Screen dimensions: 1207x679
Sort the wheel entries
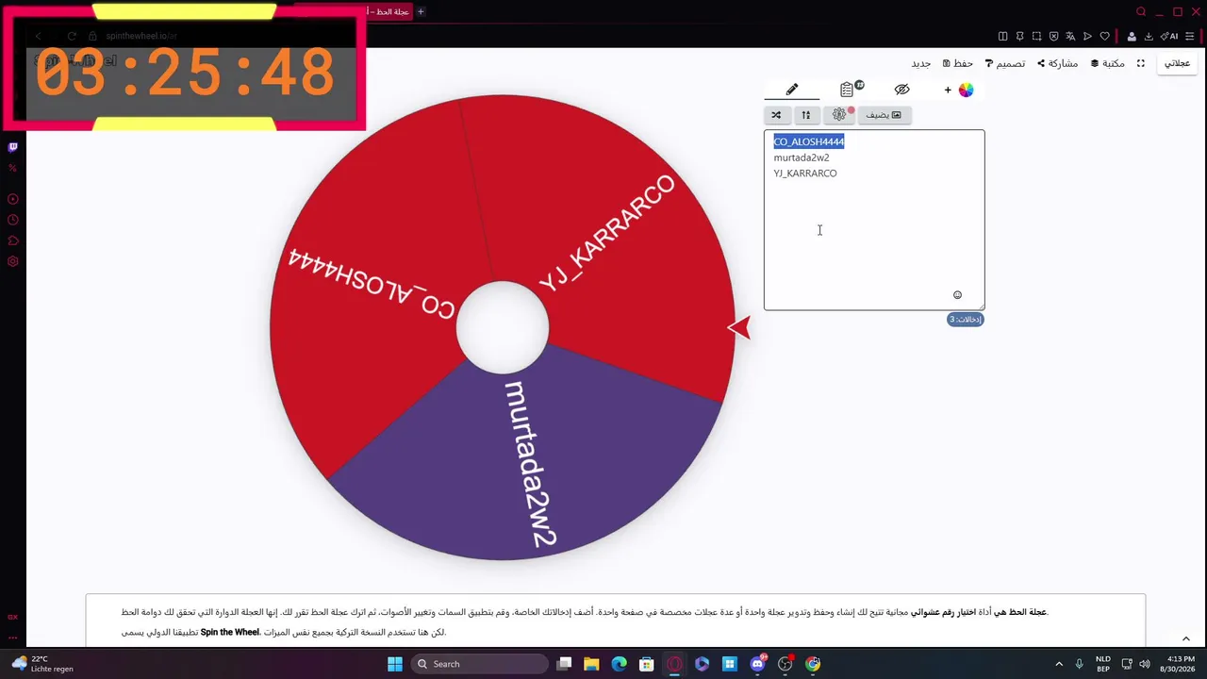coord(806,115)
